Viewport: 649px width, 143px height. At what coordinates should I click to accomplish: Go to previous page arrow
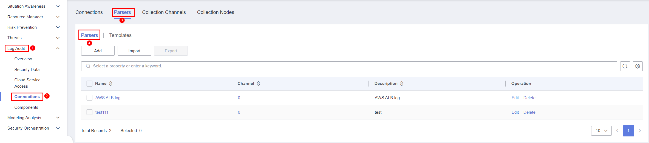point(617,131)
